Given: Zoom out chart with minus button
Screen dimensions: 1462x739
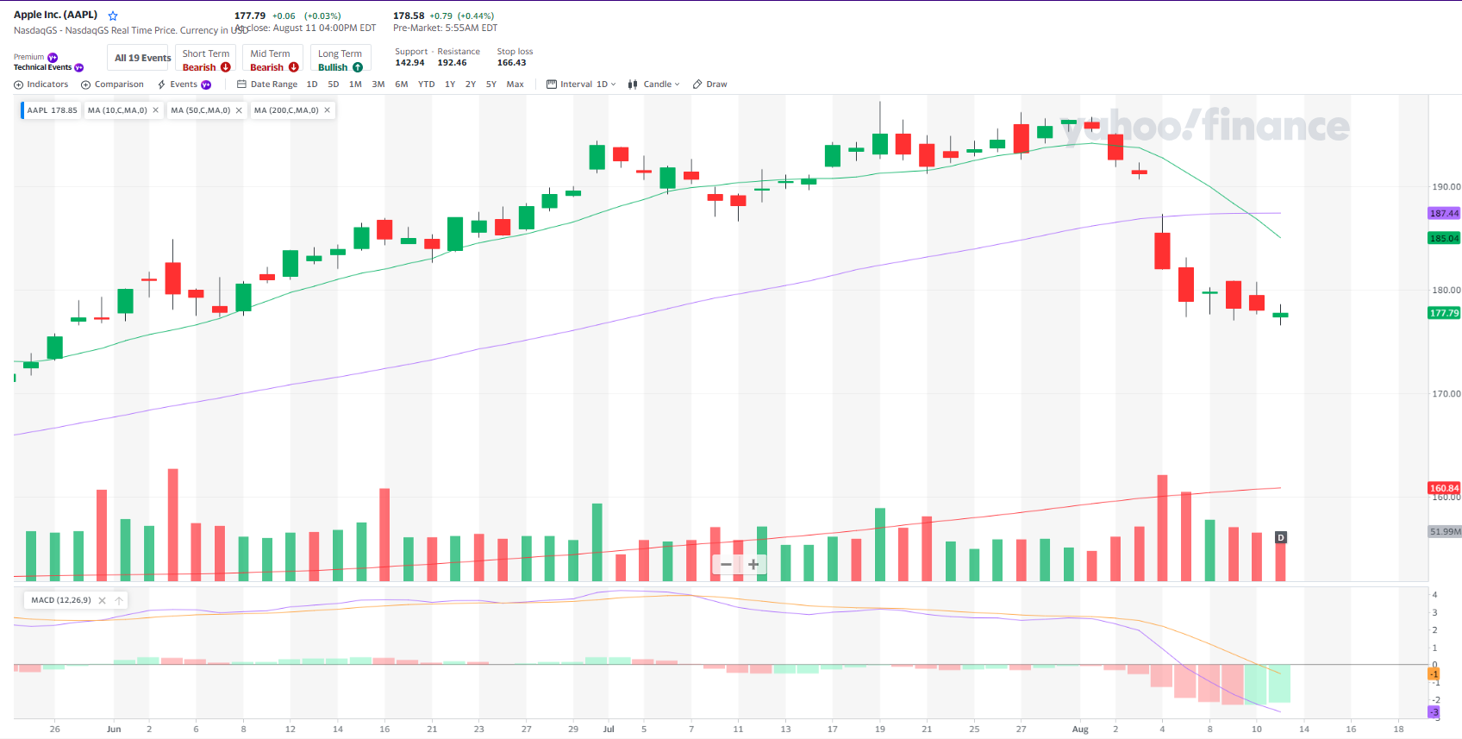Looking at the screenshot, I should [726, 565].
